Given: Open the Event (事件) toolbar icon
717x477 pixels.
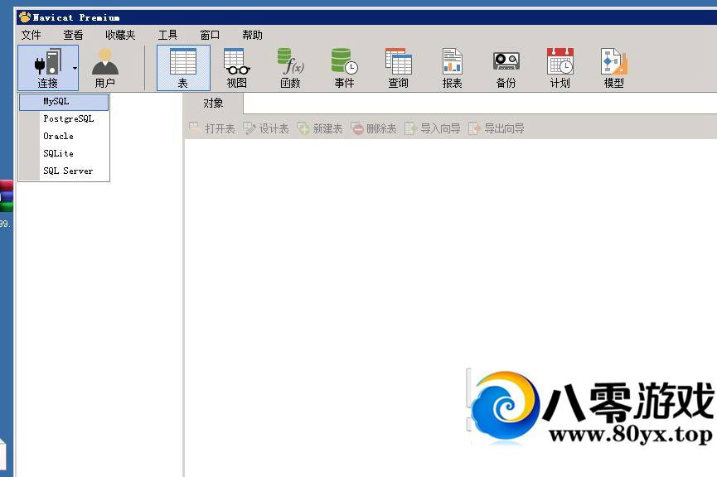Looking at the screenshot, I should [344, 68].
